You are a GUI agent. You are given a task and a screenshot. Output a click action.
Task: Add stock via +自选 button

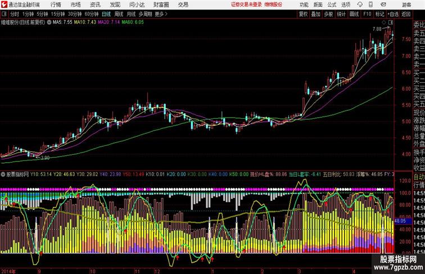[393, 14]
